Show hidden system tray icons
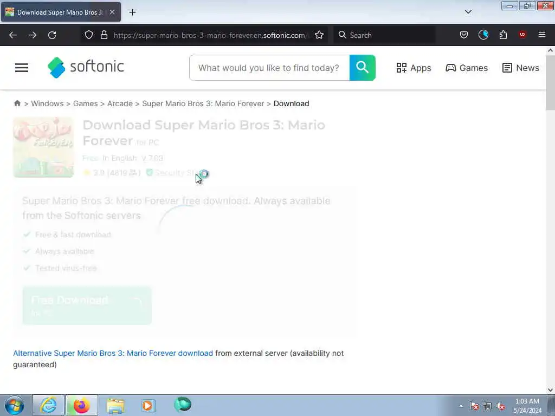 (461, 406)
